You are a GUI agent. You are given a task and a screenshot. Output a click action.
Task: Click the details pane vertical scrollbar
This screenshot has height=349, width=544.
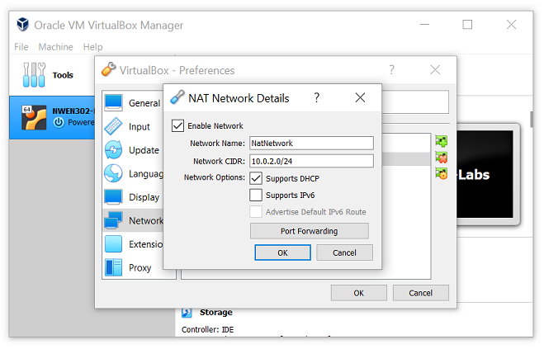pos(531,120)
